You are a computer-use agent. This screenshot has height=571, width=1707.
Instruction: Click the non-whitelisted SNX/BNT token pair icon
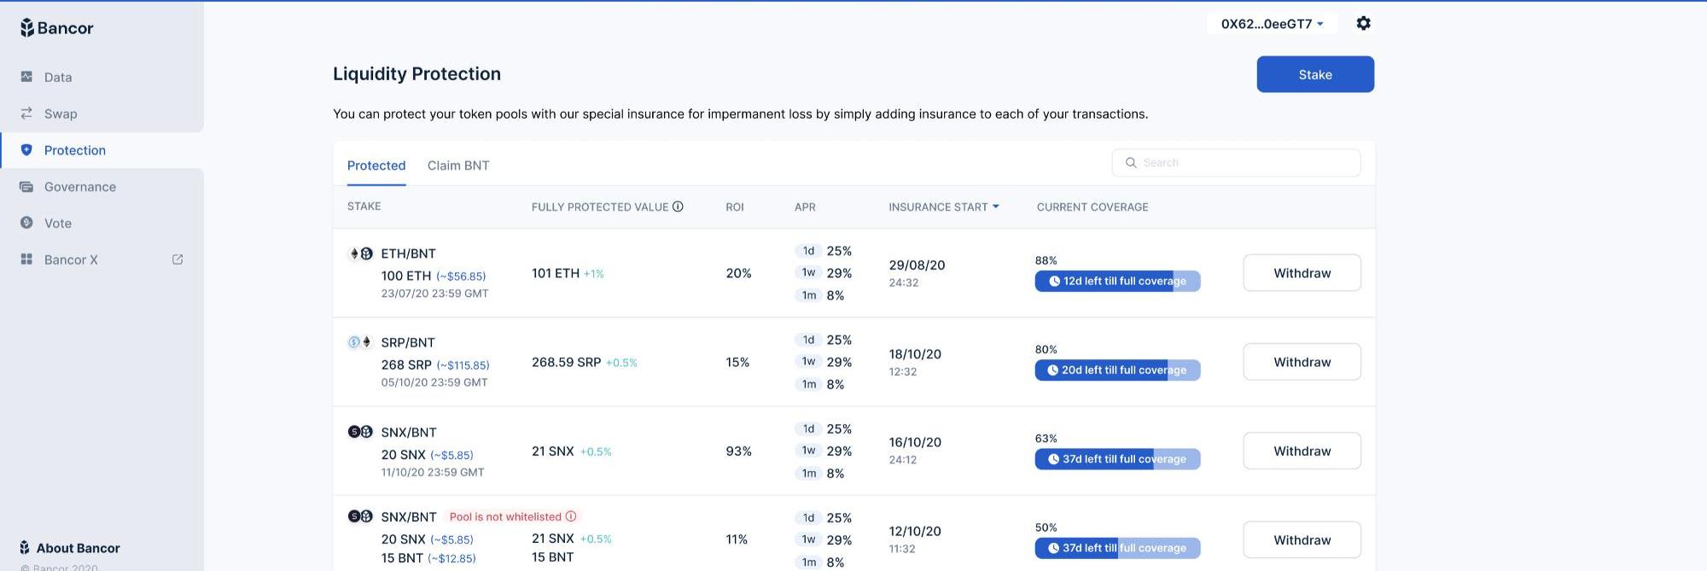tap(360, 516)
